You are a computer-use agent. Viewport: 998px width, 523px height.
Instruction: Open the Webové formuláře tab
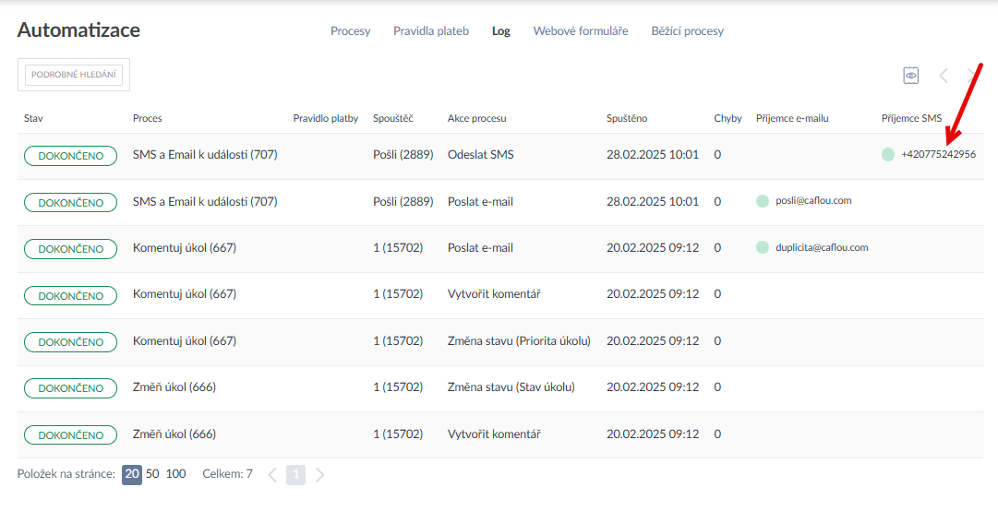tap(580, 31)
